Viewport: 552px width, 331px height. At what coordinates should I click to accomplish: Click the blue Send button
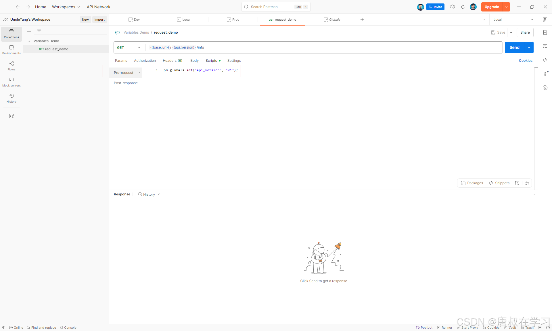514,47
